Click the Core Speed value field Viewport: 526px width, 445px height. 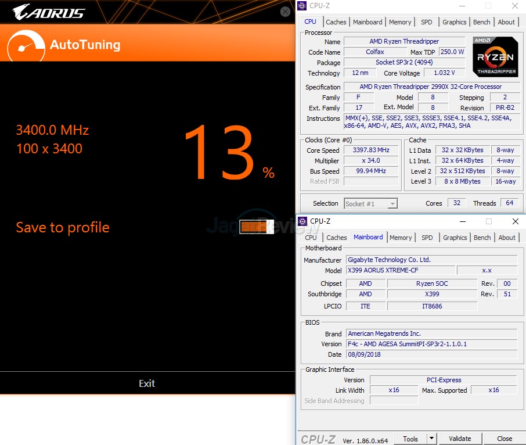coord(372,150)
